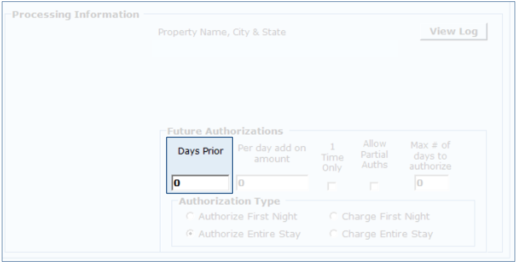
Task: Click the Processing Information section title
Action: [x=75, y=14]
